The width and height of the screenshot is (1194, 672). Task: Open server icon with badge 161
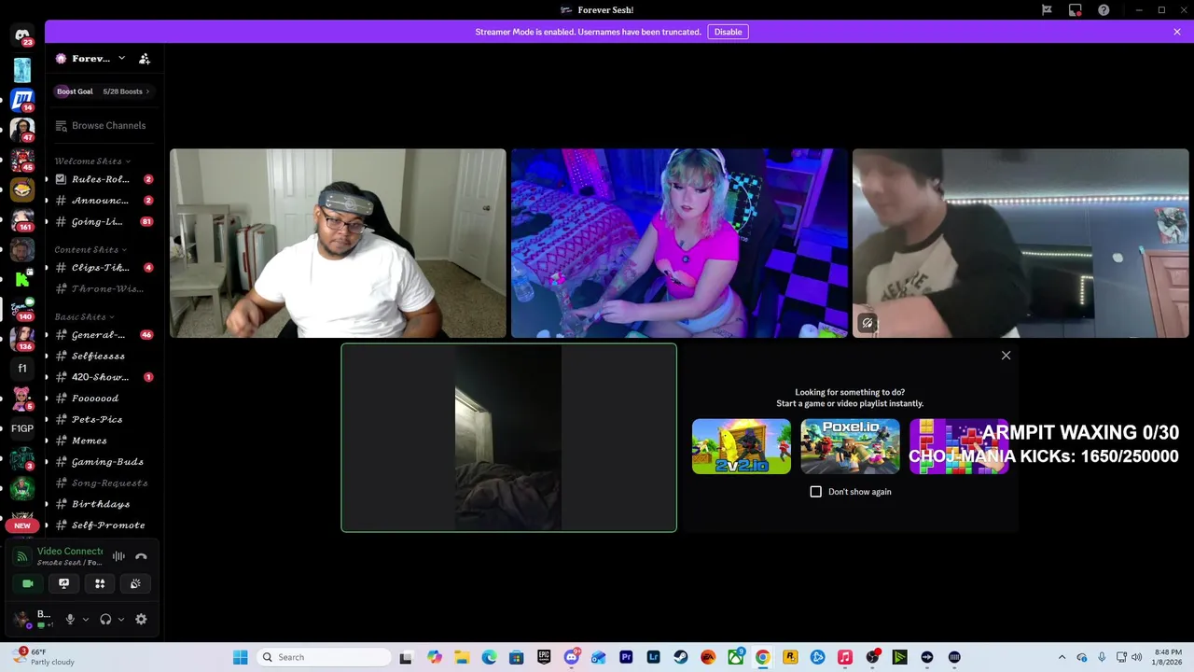pyautogui.click(x=22, y=218)
